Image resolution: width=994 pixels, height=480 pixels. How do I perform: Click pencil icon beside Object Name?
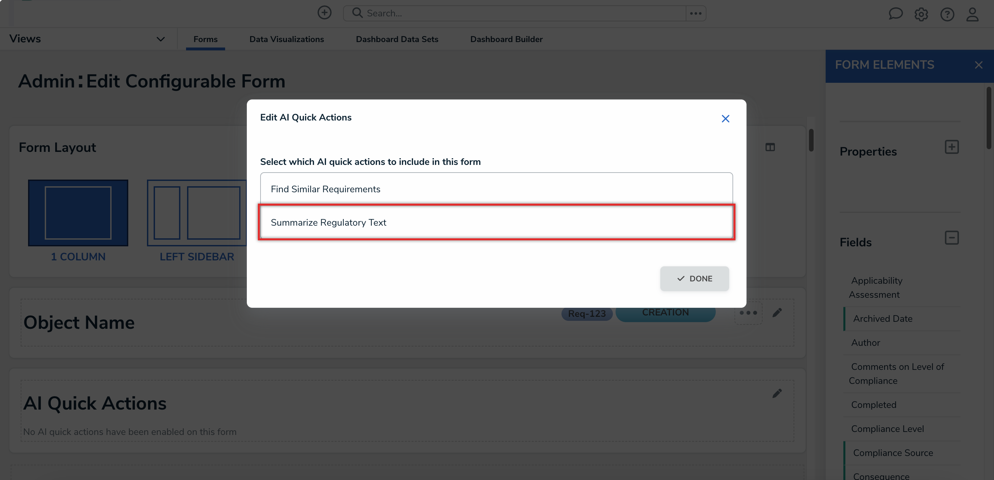coord(777,313)
